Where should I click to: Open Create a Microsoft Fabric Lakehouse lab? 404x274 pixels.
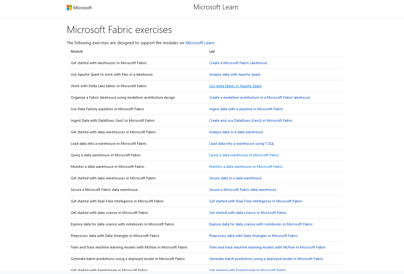coord(238,63)
